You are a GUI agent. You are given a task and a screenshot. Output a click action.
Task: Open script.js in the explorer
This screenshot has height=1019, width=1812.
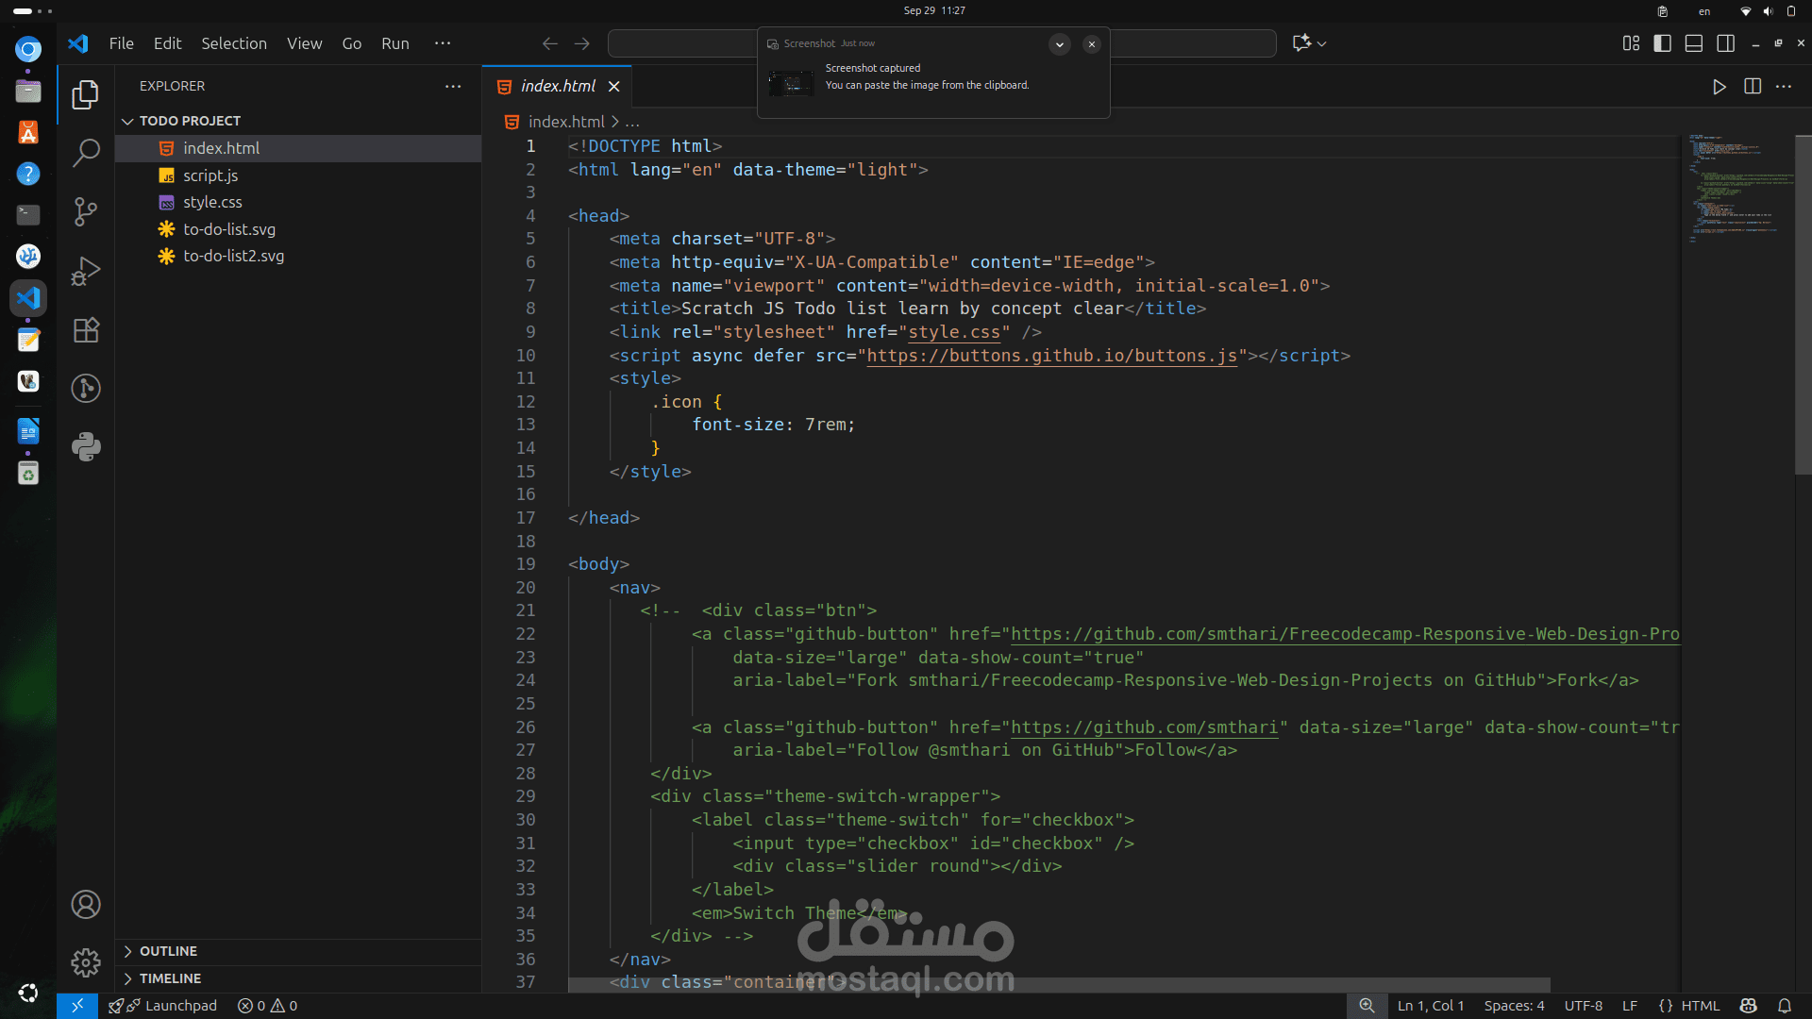210,175
